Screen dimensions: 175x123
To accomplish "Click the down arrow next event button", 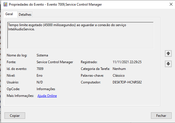I will click(x=168, y=64).
